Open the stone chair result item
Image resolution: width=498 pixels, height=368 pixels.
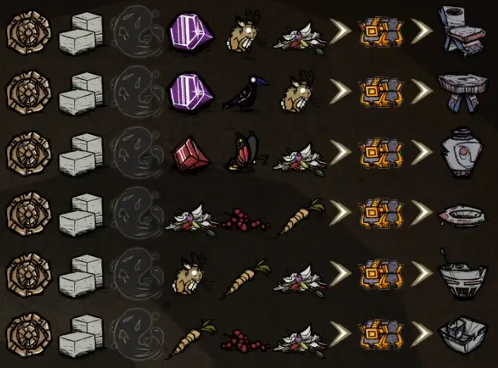pos(462,31)
